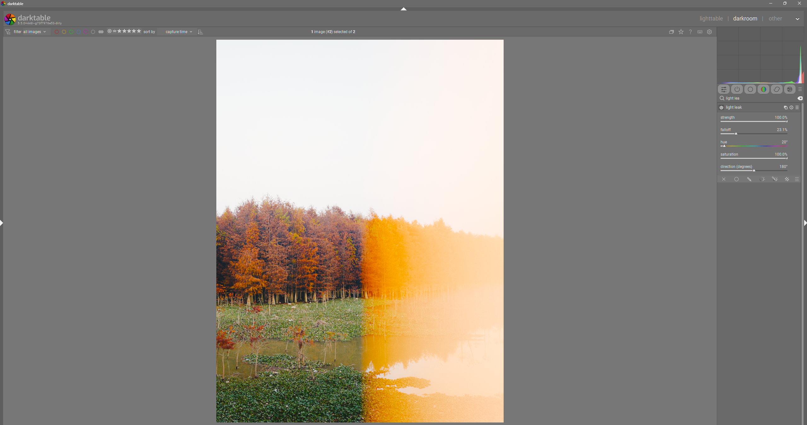Click the raster mask checkerboard icon
Image resolution: width=807 pixels, height=425 pixels.
pos(787,179)
